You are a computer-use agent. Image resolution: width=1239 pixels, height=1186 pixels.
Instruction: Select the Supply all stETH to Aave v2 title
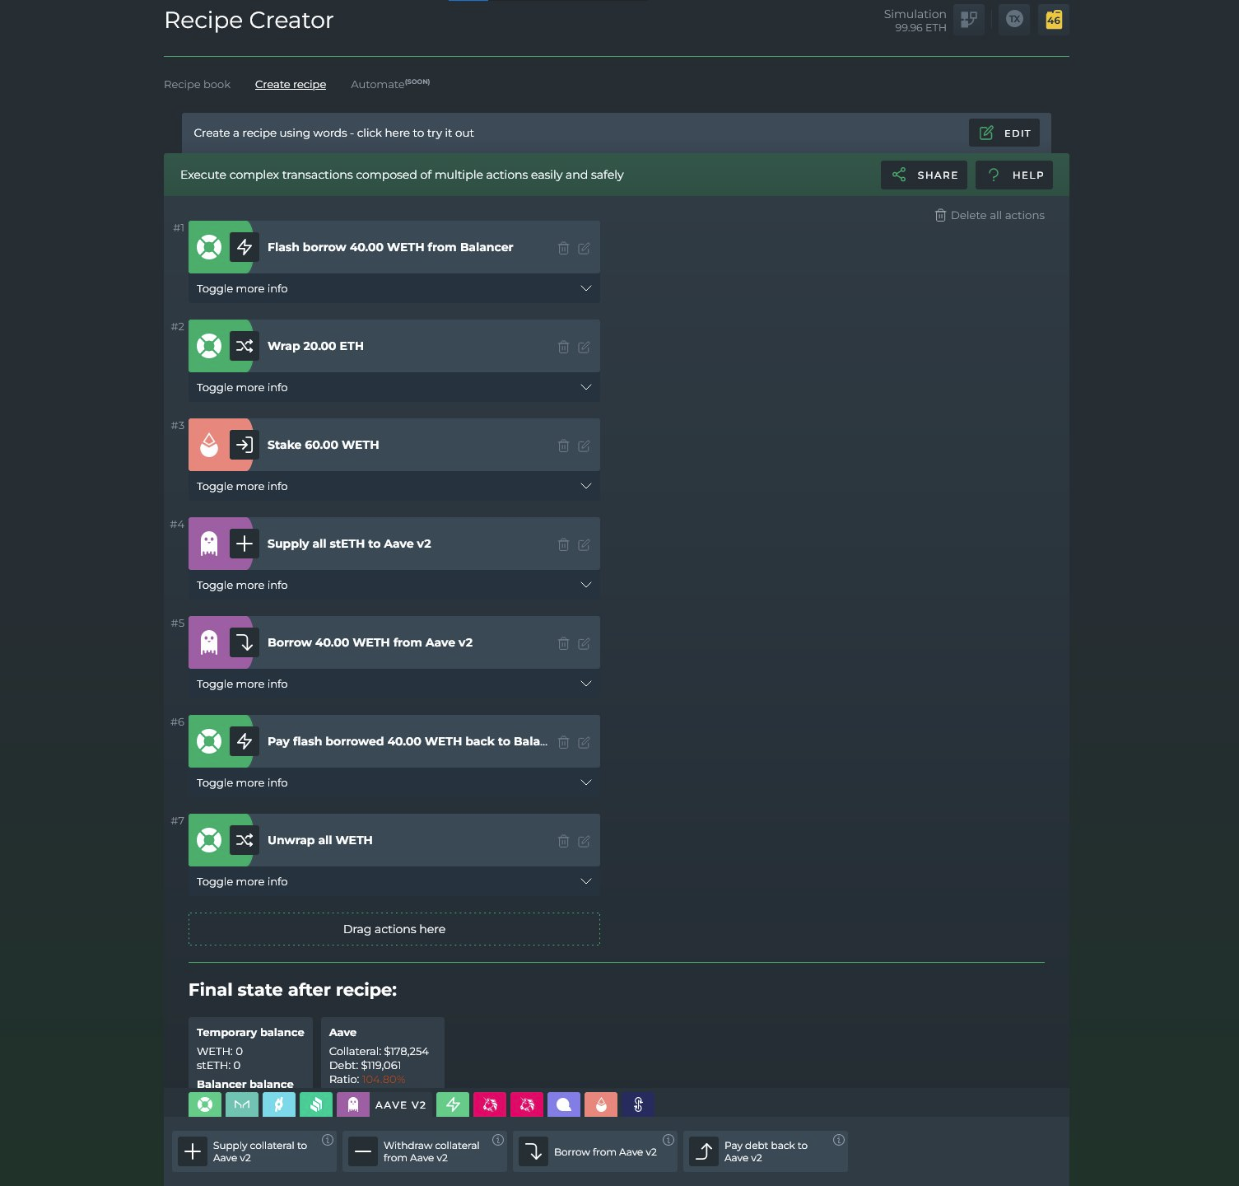pos(349,544)
